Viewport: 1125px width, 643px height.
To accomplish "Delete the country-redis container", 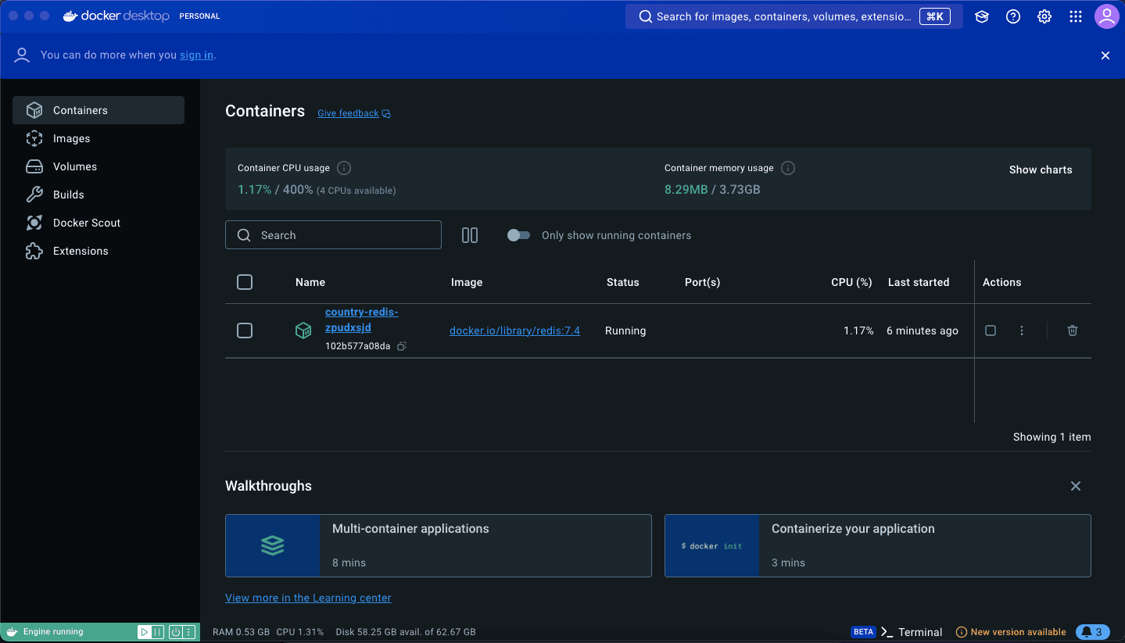I will point(1073,330).
